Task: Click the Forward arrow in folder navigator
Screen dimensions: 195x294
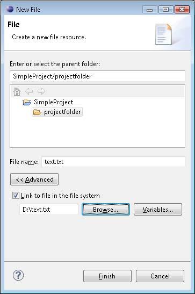Action: [41, 91]
